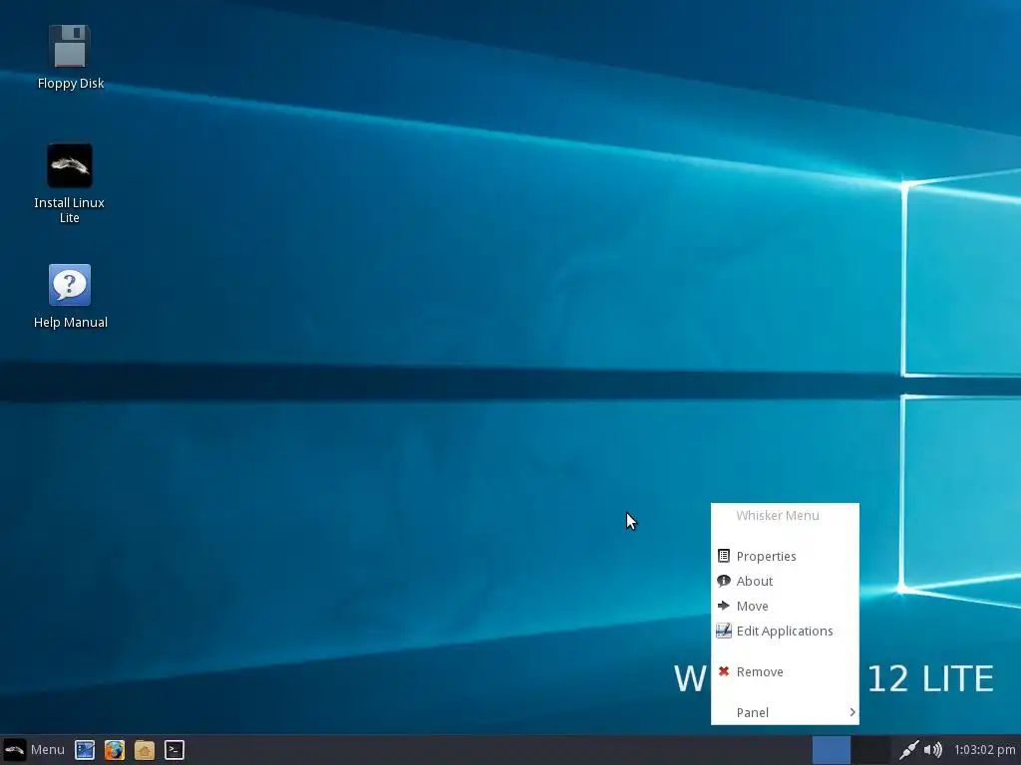Open the Home folder launcher in panel
Screen dimensions: 1021x765
tap(145, 750)
